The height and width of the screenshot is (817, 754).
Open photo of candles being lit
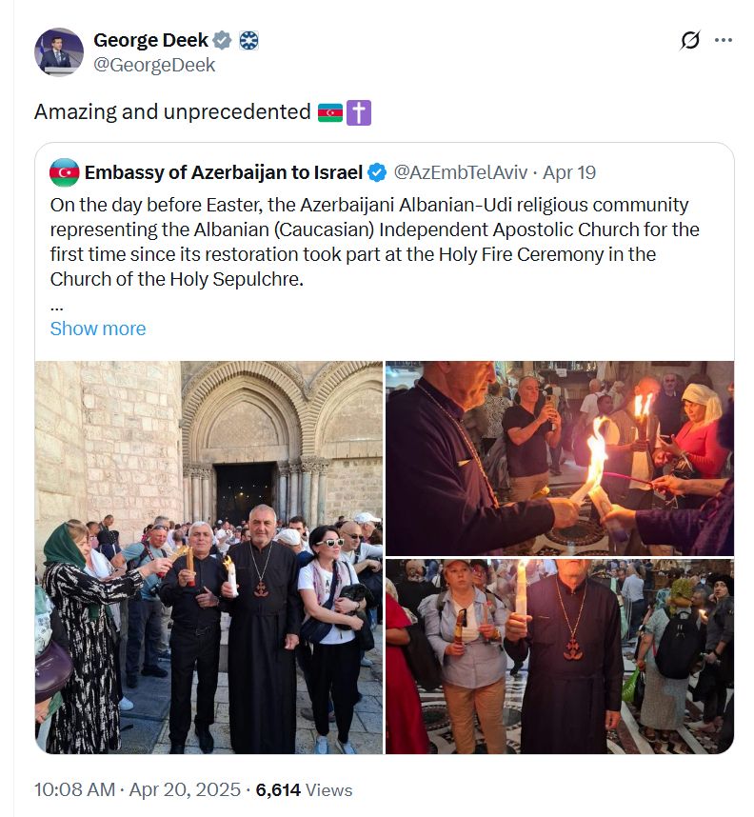coord(560,459)
